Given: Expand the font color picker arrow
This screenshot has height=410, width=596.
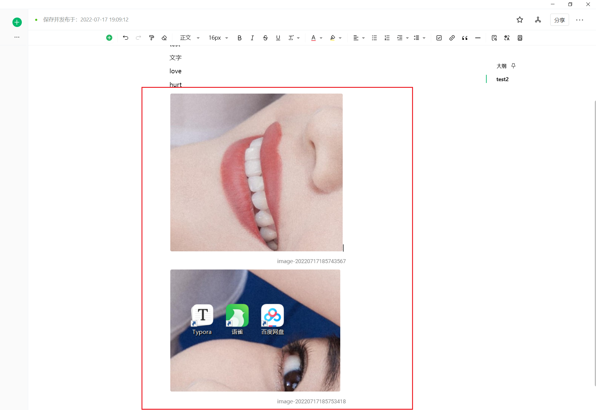Looking at the screenshot, I should coord(321,38).
